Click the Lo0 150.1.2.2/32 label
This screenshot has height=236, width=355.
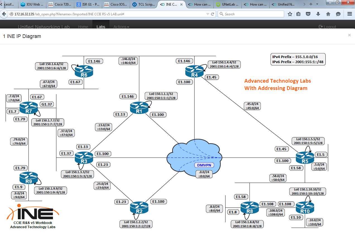pos(136,224)
